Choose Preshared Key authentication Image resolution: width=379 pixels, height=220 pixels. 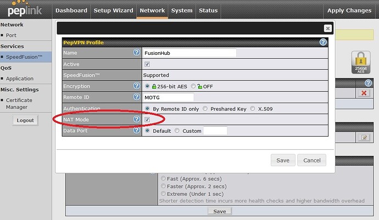(205, 109)
